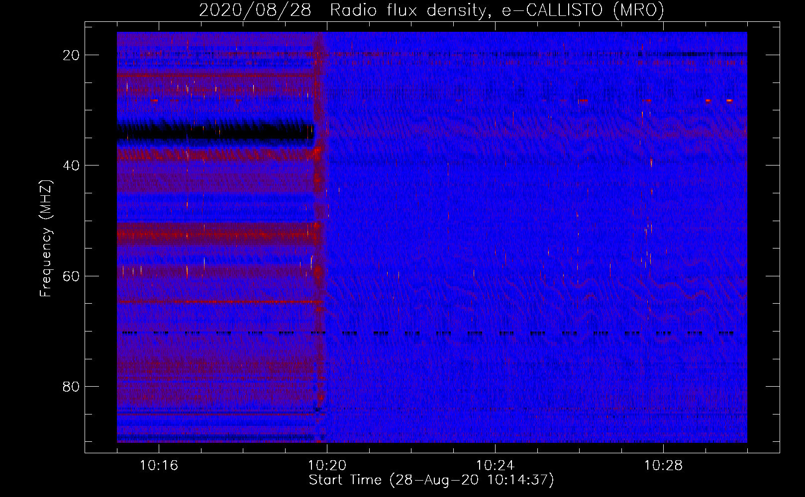Click the date "2020/08/28" in the title

coord(255,10)
